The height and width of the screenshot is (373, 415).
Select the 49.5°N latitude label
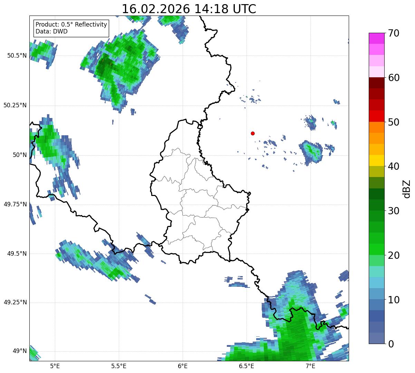(17, 254)
